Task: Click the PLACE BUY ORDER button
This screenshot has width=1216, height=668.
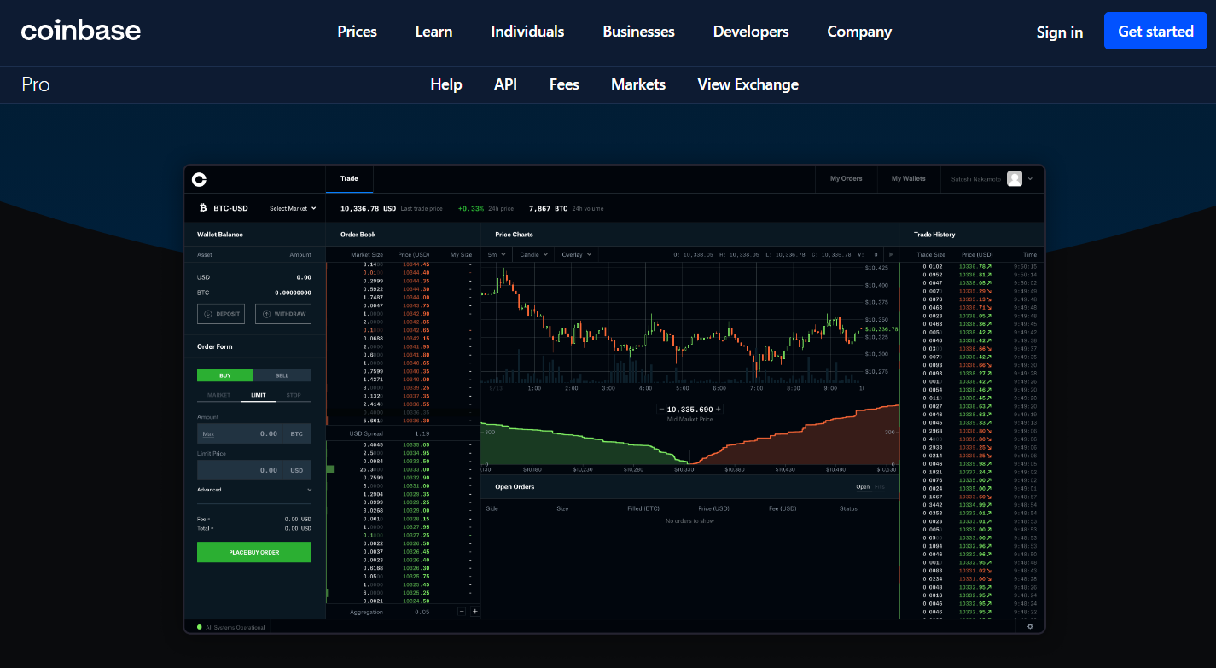Action: 254,552
